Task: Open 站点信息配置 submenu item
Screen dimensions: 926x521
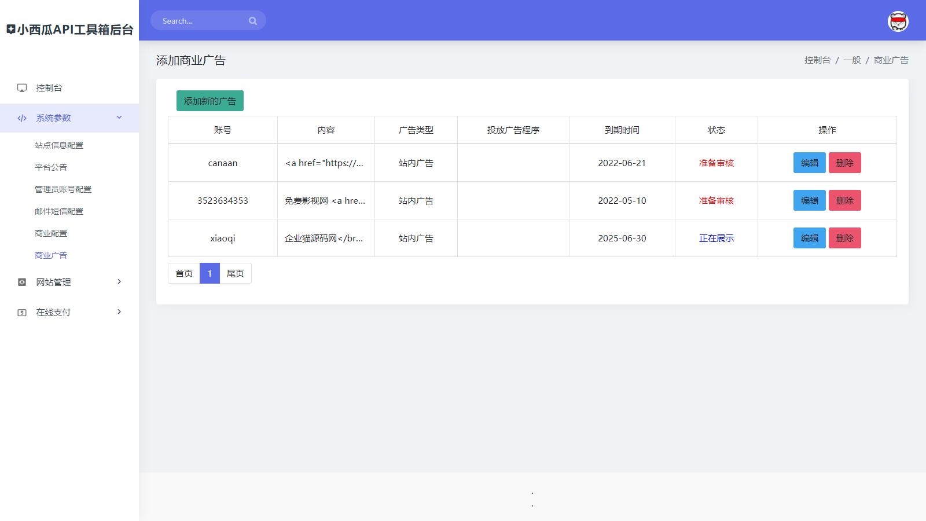Action: [x=59, y=145]
